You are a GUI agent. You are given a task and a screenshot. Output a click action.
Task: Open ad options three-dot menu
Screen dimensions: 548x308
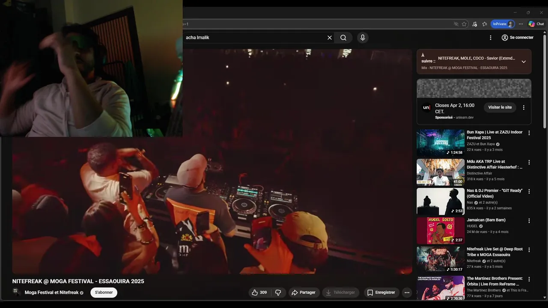point(524,107)
